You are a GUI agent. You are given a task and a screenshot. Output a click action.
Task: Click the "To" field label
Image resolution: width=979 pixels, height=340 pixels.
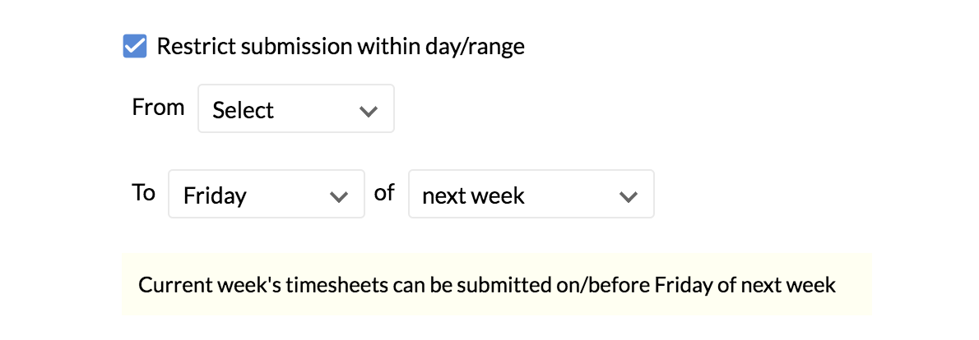click(143, 193)
